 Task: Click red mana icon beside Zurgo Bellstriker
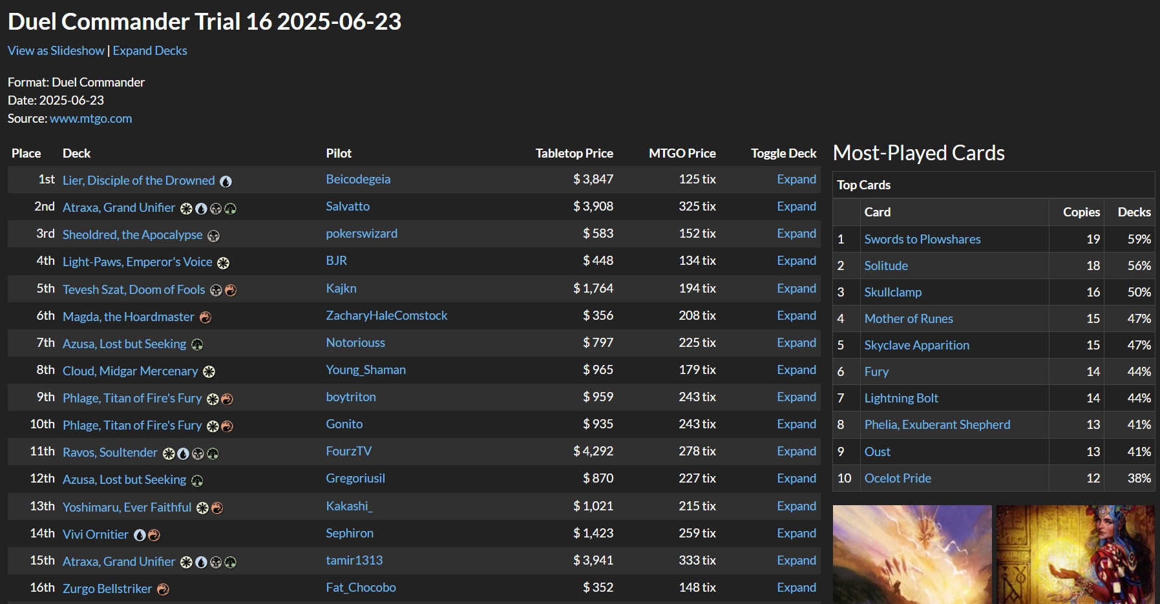point(163,589)
